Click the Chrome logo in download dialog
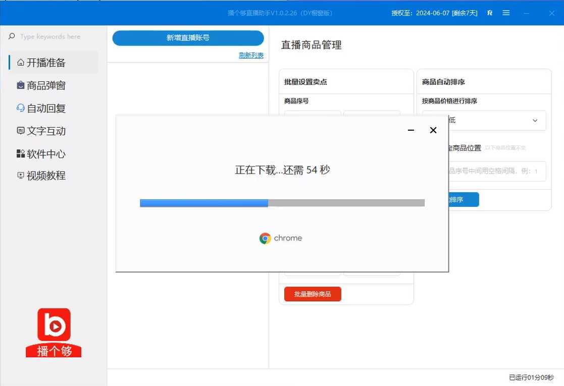This screenshot has width=564, height=386. (265, 238)
